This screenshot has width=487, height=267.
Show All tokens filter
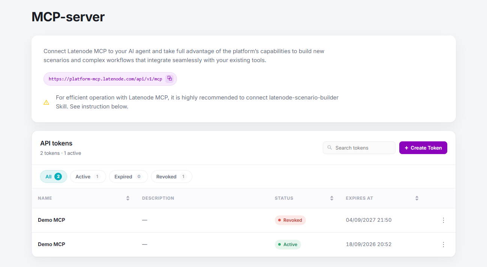(54, 177)
